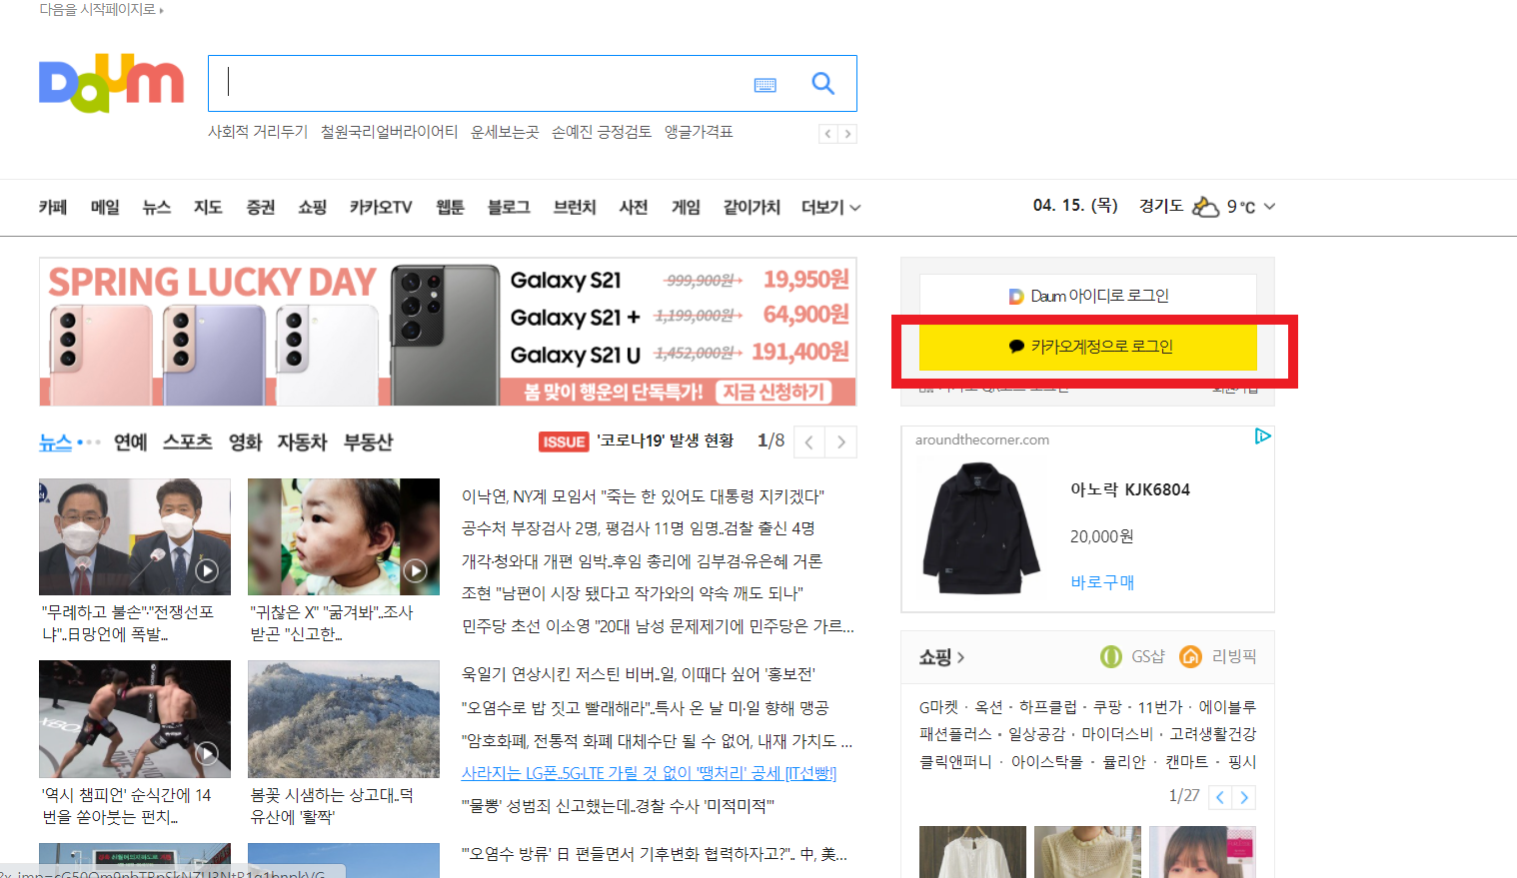The width and height of the screenshot is (1517, 878).
Task: Click the date '04. 15. (목)'
Action: click(1075, 205)
